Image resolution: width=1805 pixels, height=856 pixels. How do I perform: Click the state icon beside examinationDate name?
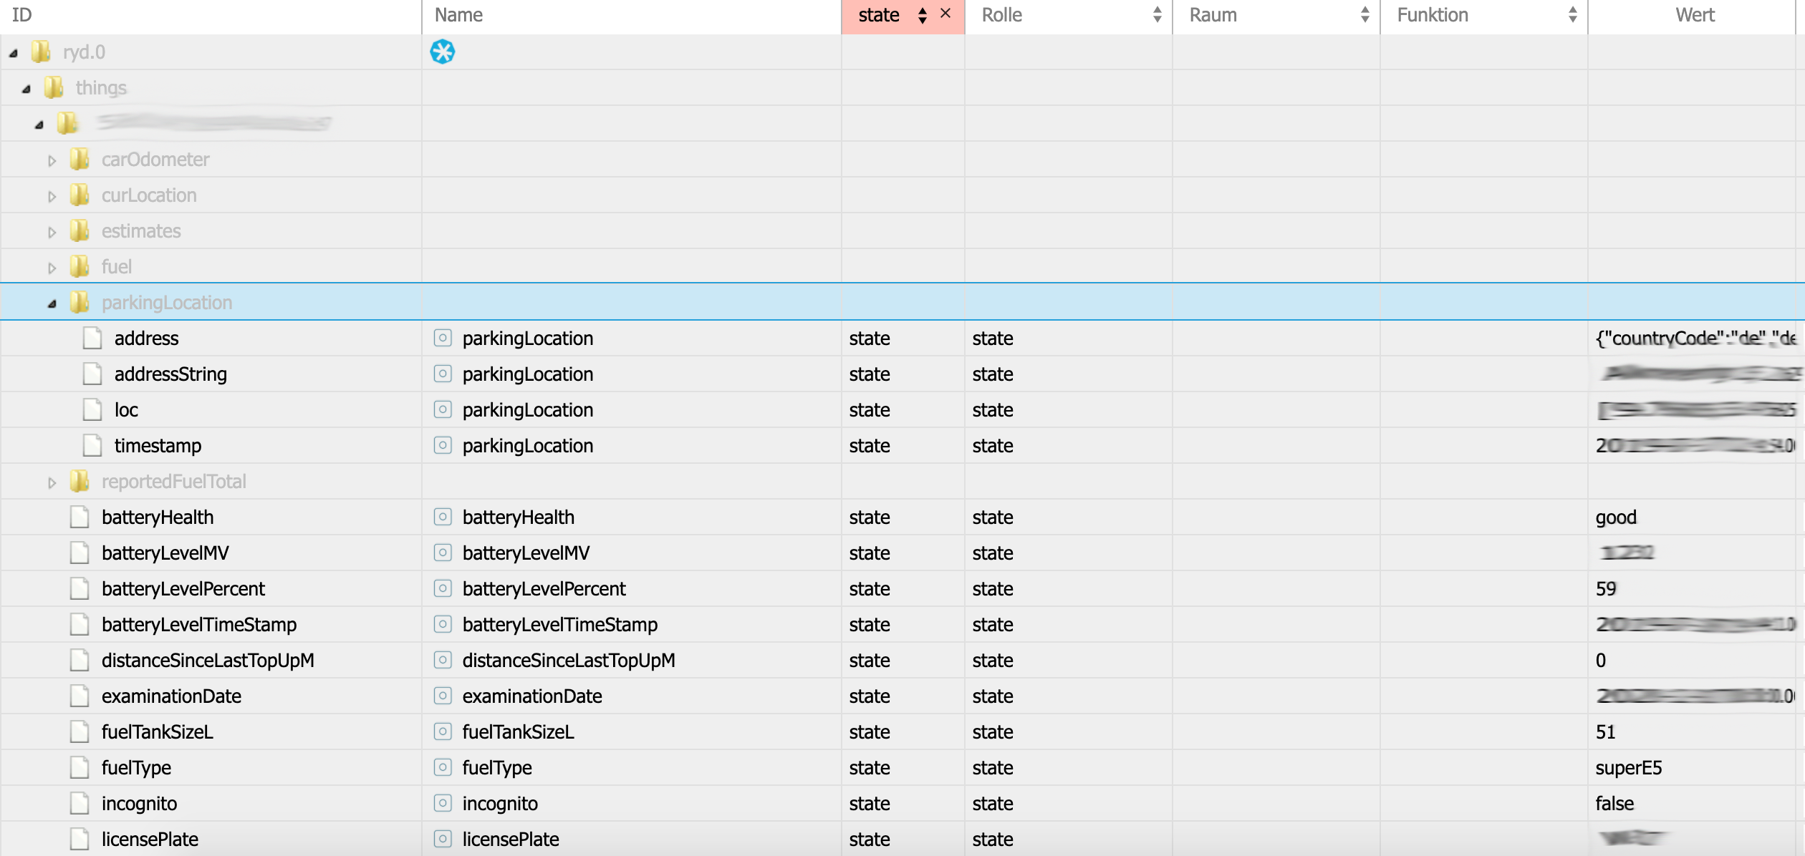click(443, 696)
